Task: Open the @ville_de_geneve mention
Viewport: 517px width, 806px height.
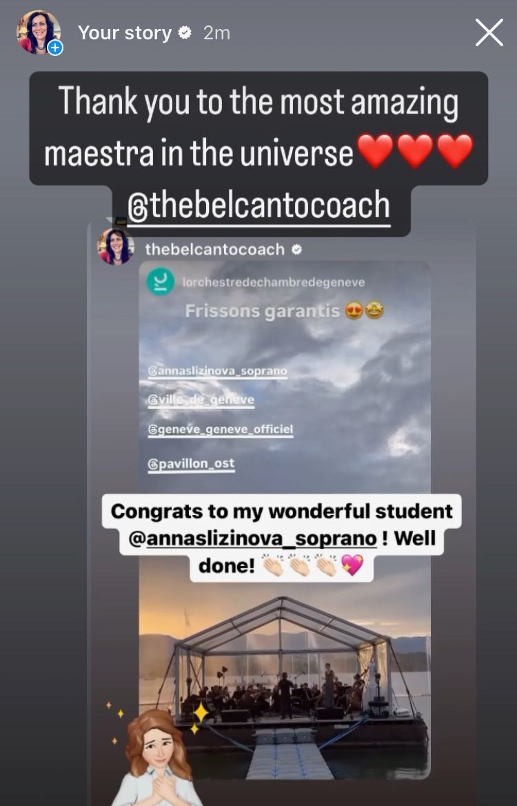Action: point(201,400)
